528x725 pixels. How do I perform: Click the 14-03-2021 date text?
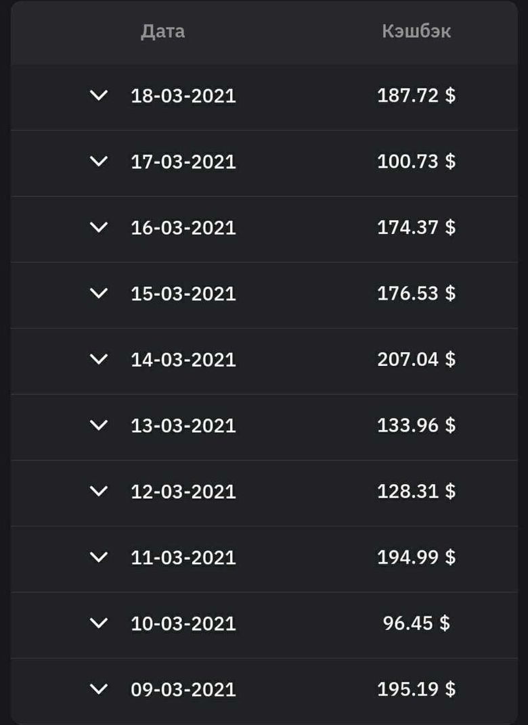pos(183,359)
